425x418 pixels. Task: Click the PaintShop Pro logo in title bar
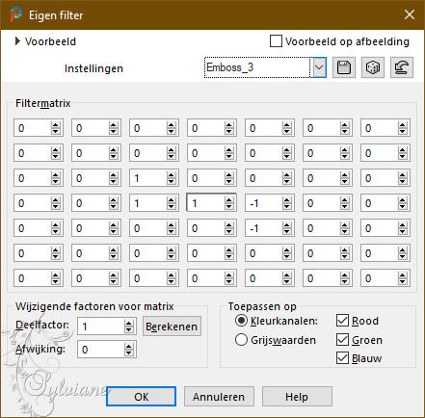click(15, 14)
